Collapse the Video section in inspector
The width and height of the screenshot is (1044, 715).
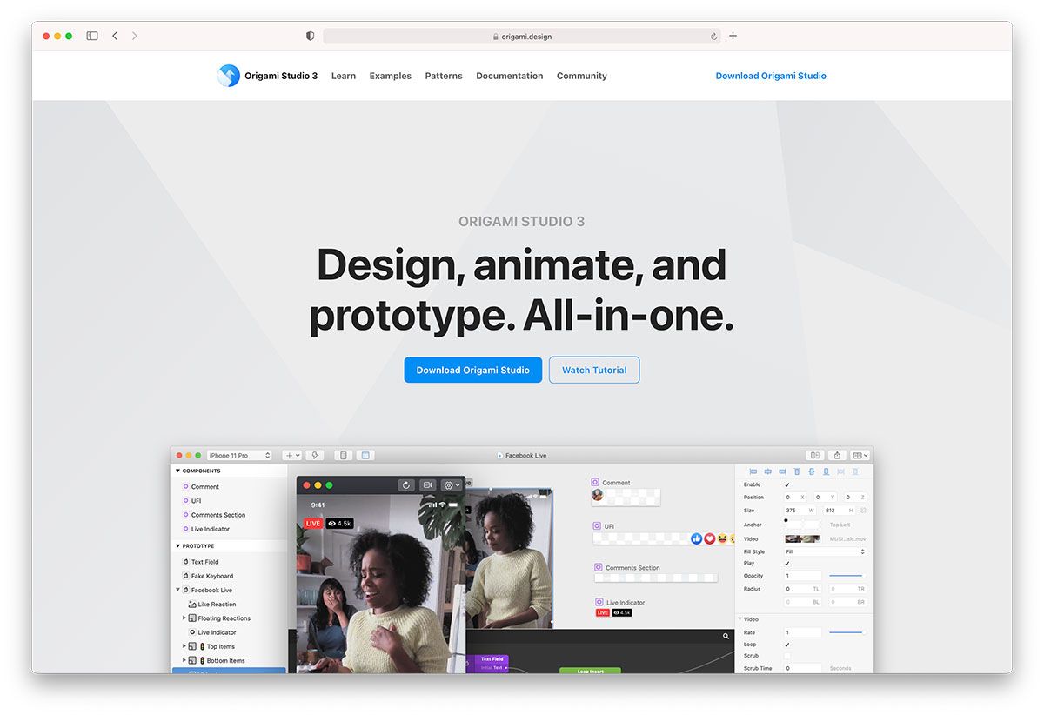tap(740, 619)
